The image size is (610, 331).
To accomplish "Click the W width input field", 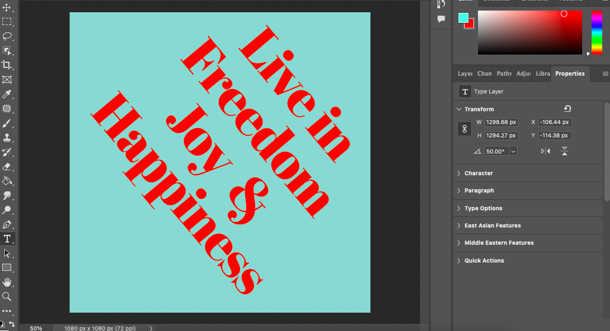I will 501,122.
